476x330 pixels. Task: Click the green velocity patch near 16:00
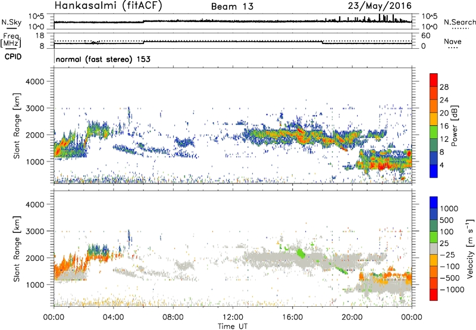pyautogui.click(x=300, y=253)
